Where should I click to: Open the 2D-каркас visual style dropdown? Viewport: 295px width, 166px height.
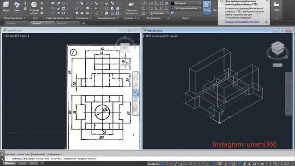point(186,3)
